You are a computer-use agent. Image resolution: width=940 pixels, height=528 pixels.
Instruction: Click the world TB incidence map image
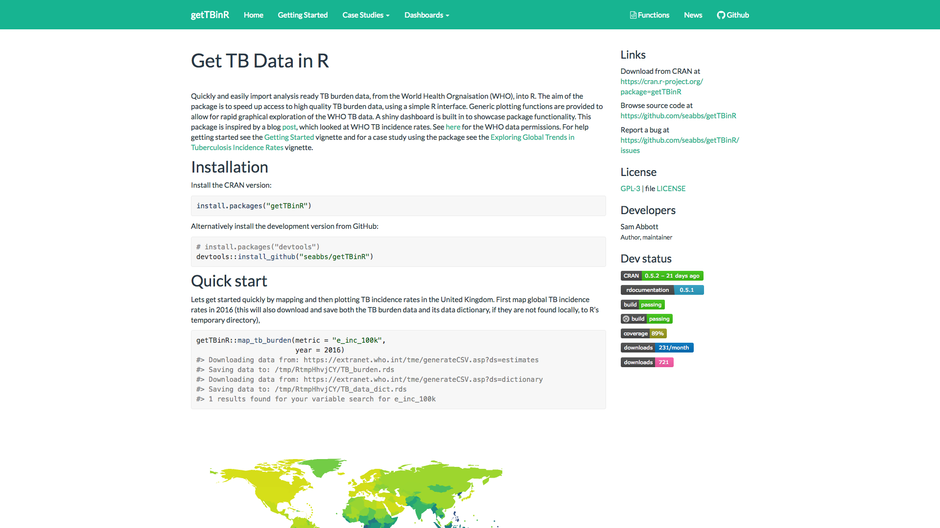[x=356, y=493]
